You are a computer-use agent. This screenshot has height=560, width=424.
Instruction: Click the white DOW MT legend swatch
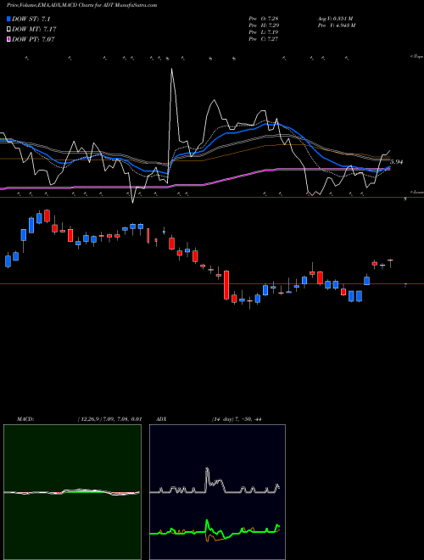tap(8, 29)
